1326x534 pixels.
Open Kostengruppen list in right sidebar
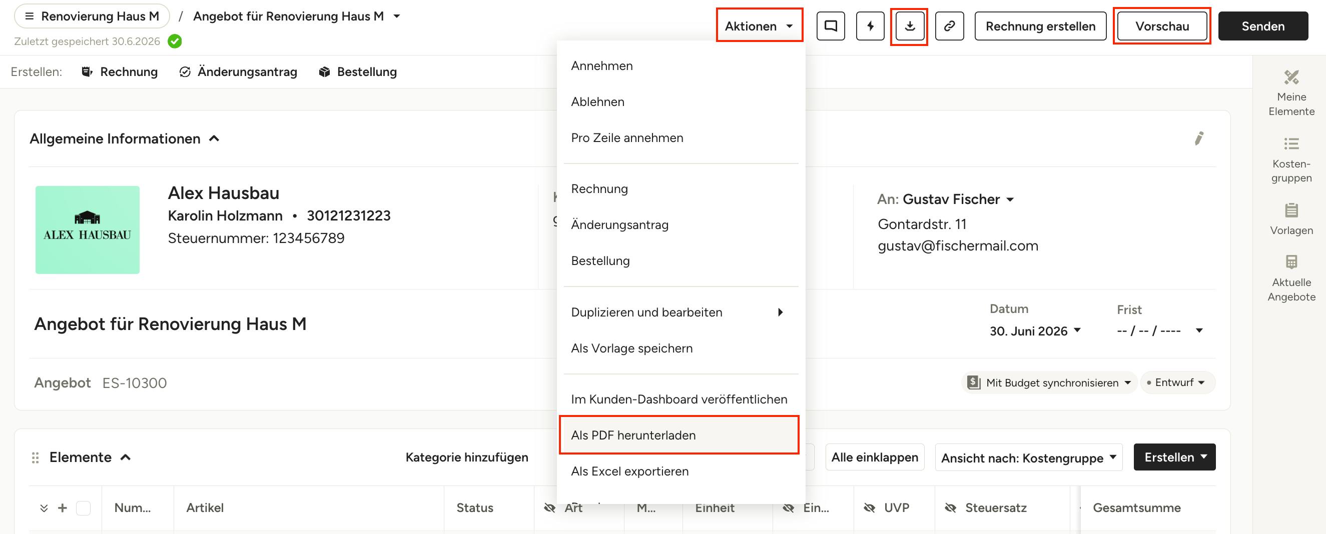tap(1291, 160)
